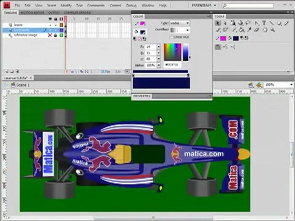Click the New Folder icon in timeline
The height and width of the screenshot is (221, 295).
click(x=12, y=72)
